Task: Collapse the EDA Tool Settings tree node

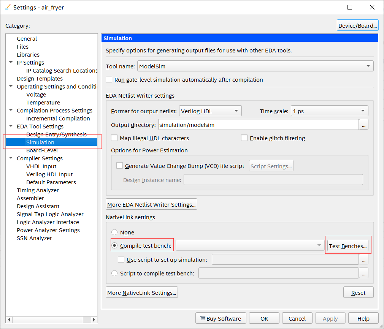Action: 11,127
